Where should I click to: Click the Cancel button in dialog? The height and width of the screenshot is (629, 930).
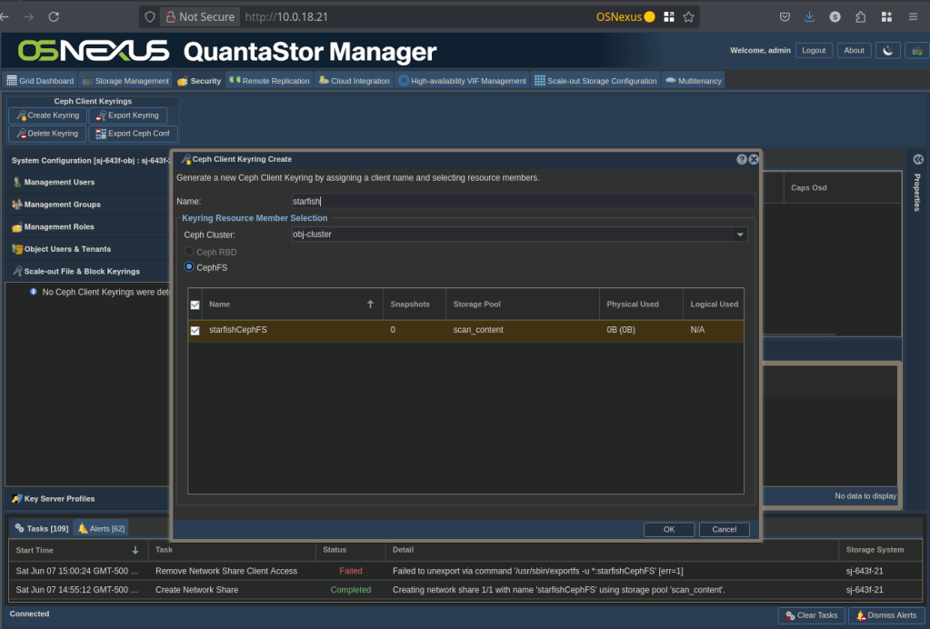[x=724, y=529]
